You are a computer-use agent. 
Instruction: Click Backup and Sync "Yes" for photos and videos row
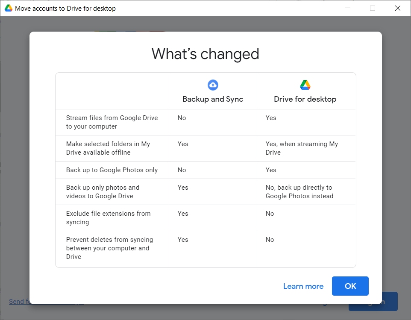(x=183, y=188)
